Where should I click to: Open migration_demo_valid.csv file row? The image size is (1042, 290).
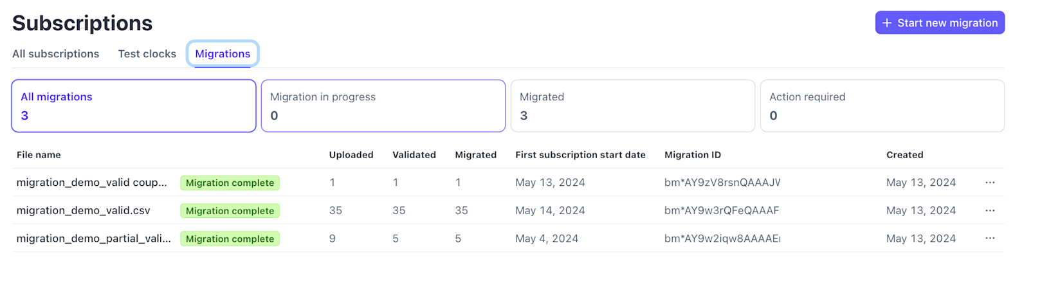tap(83, 210)
